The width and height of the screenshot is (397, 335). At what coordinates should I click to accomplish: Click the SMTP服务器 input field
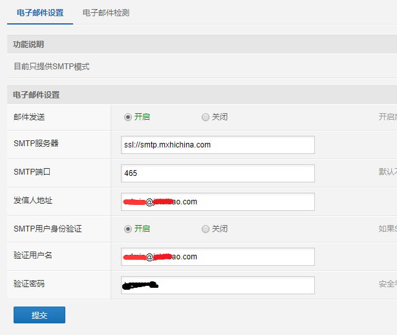click(217, 145)
